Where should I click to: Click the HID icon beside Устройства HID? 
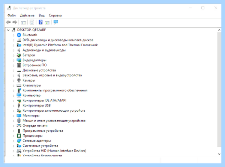[x=19, y=151]
